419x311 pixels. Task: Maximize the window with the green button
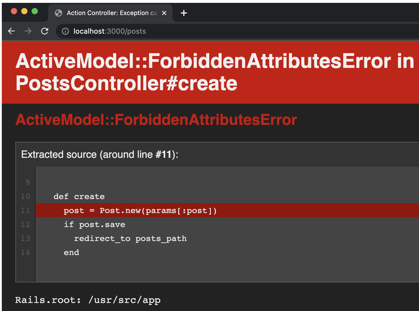coord(35,11)
